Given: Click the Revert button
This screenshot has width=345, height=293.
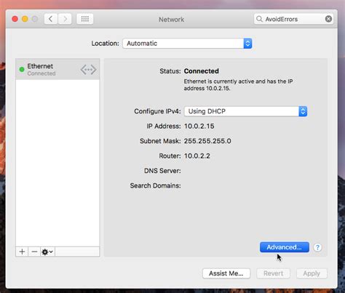Looking at the screenshot, I should 273,273.
